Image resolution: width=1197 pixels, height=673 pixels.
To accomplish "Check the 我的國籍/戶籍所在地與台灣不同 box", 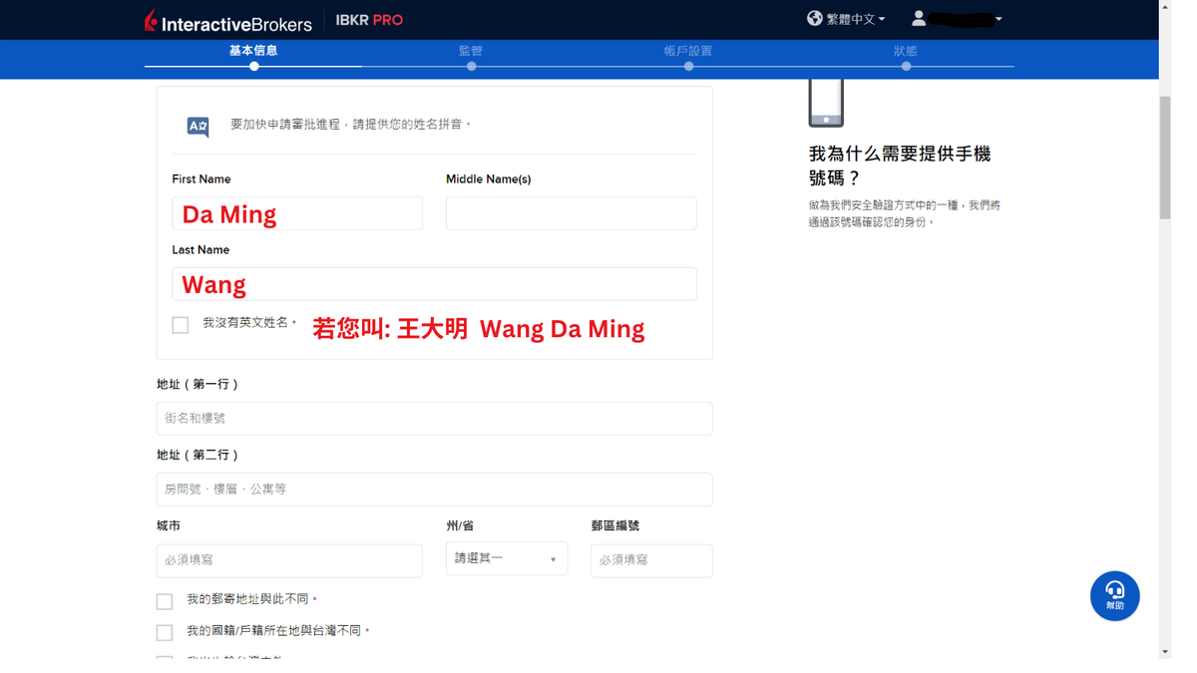I will [165, 631].
